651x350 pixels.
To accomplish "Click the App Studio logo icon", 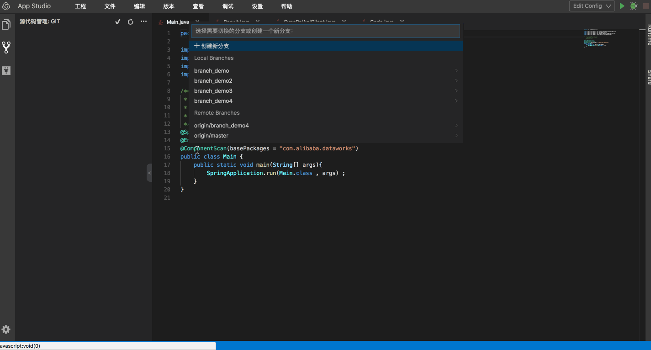I will (x=6, y=6).
